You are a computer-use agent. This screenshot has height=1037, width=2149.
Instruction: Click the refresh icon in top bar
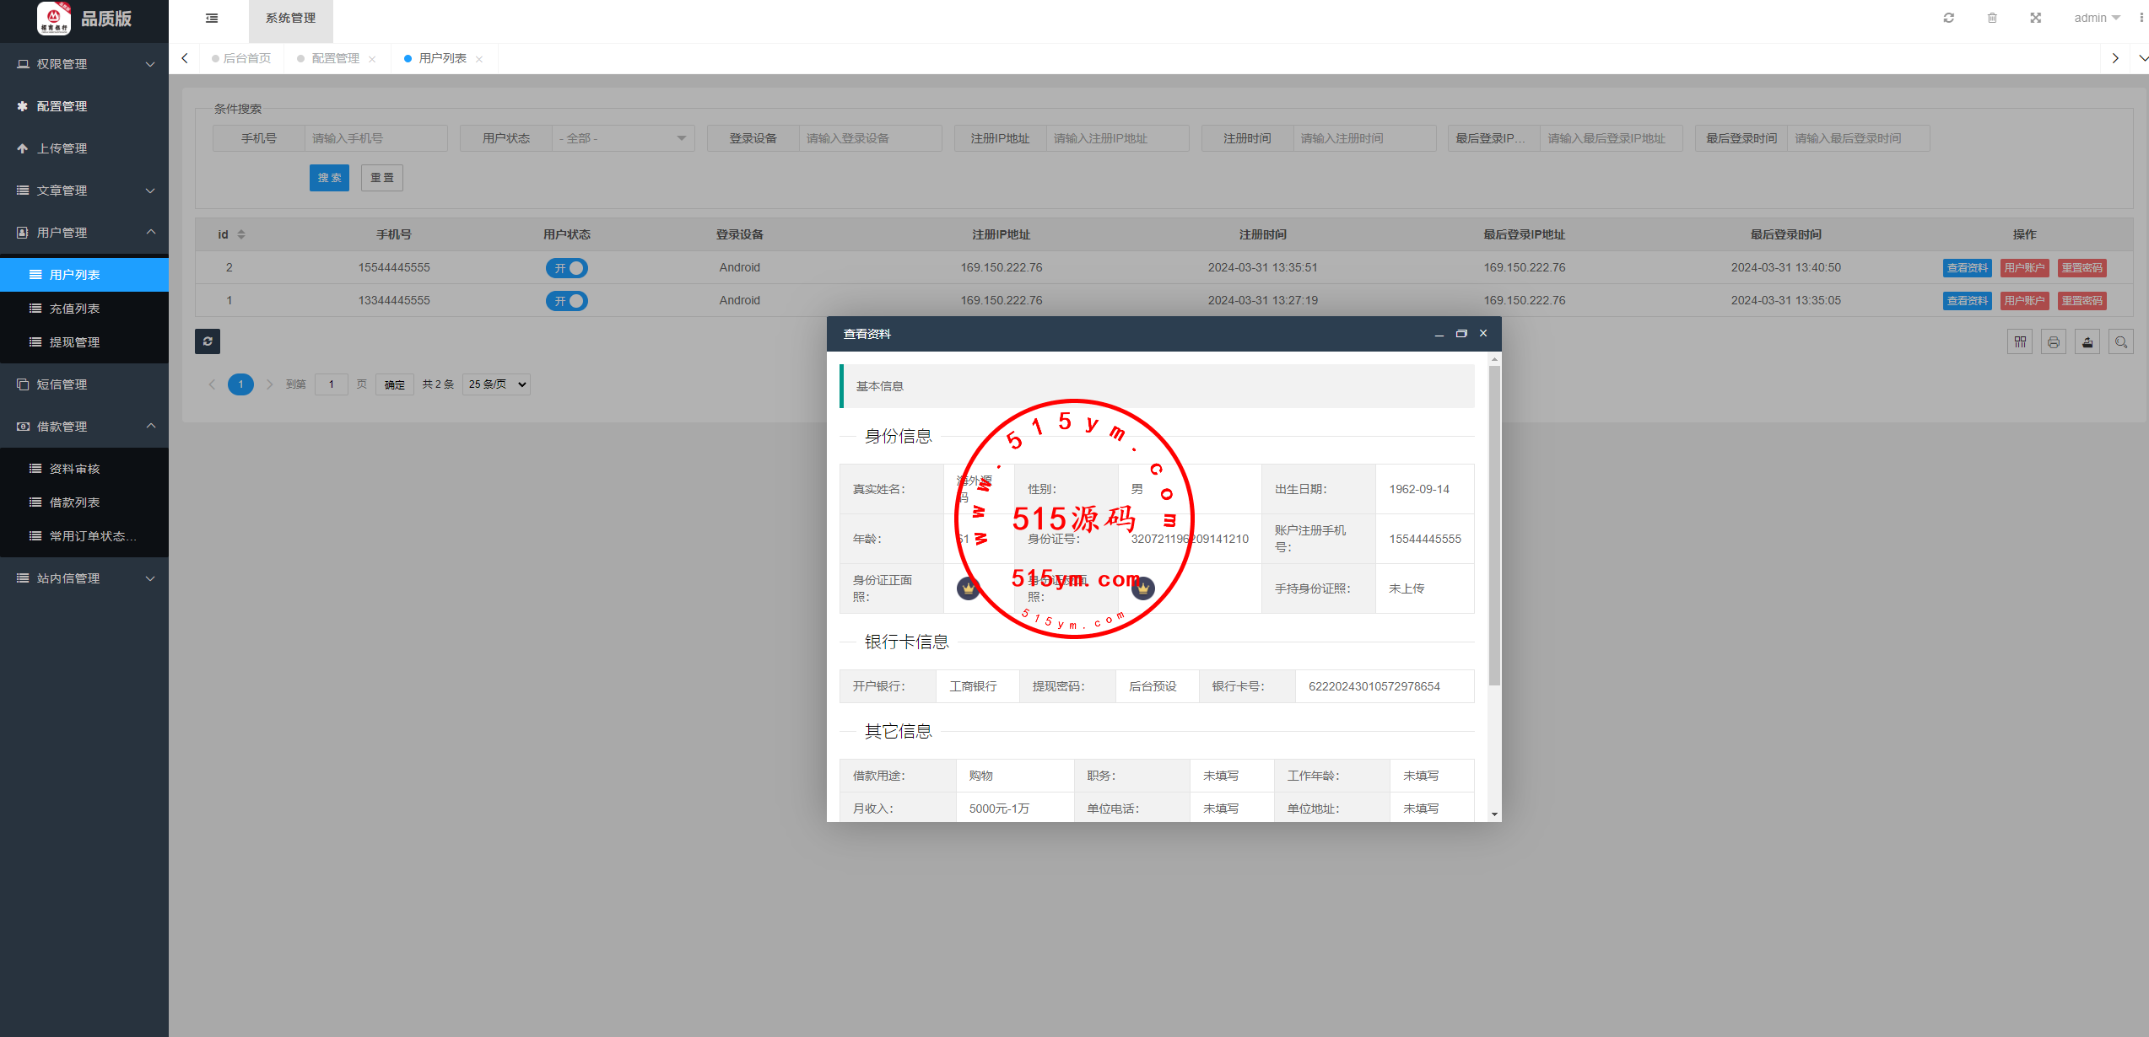coord(1948,18)
